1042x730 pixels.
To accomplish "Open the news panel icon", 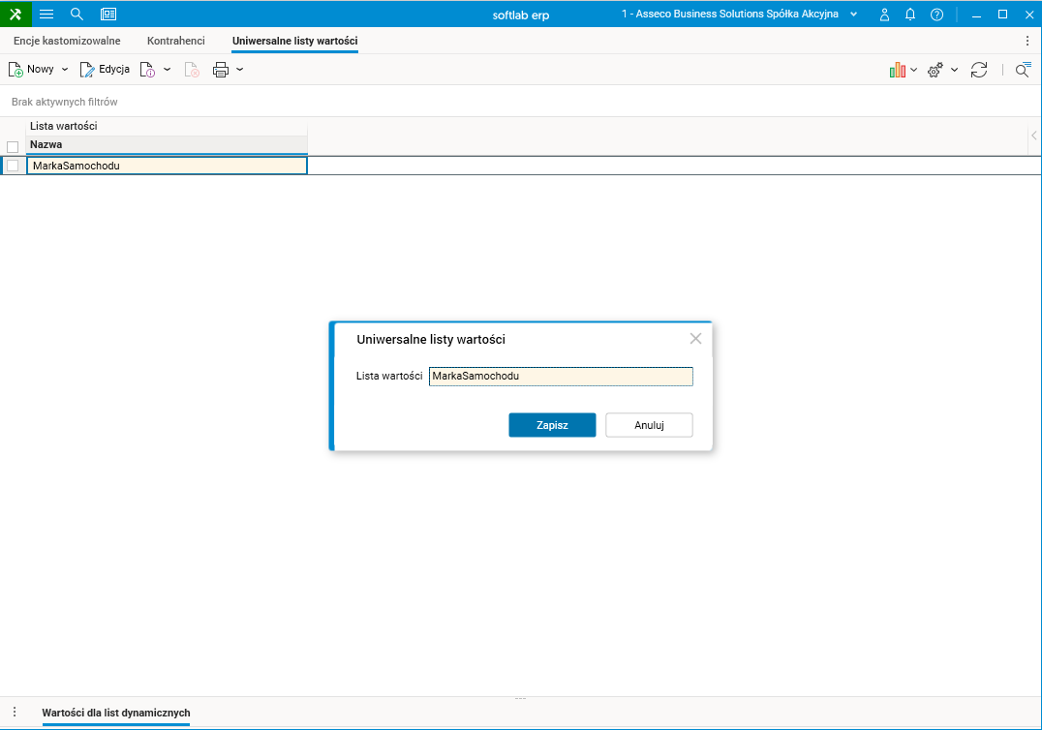I will [x=108, y=14].
